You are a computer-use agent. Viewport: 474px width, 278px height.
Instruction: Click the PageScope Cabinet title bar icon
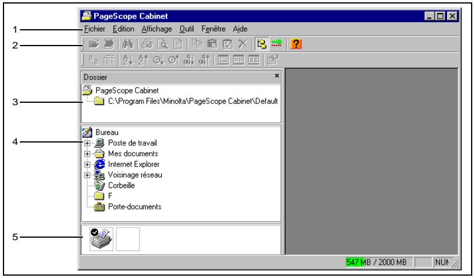pos(87,16)
